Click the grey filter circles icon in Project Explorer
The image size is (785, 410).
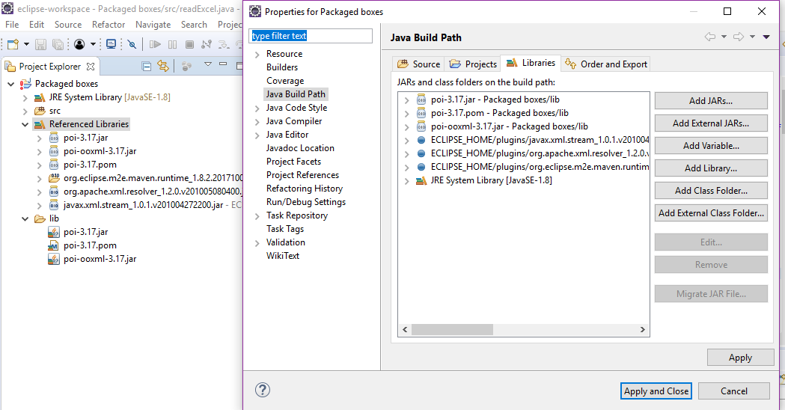tap(186, 66)
